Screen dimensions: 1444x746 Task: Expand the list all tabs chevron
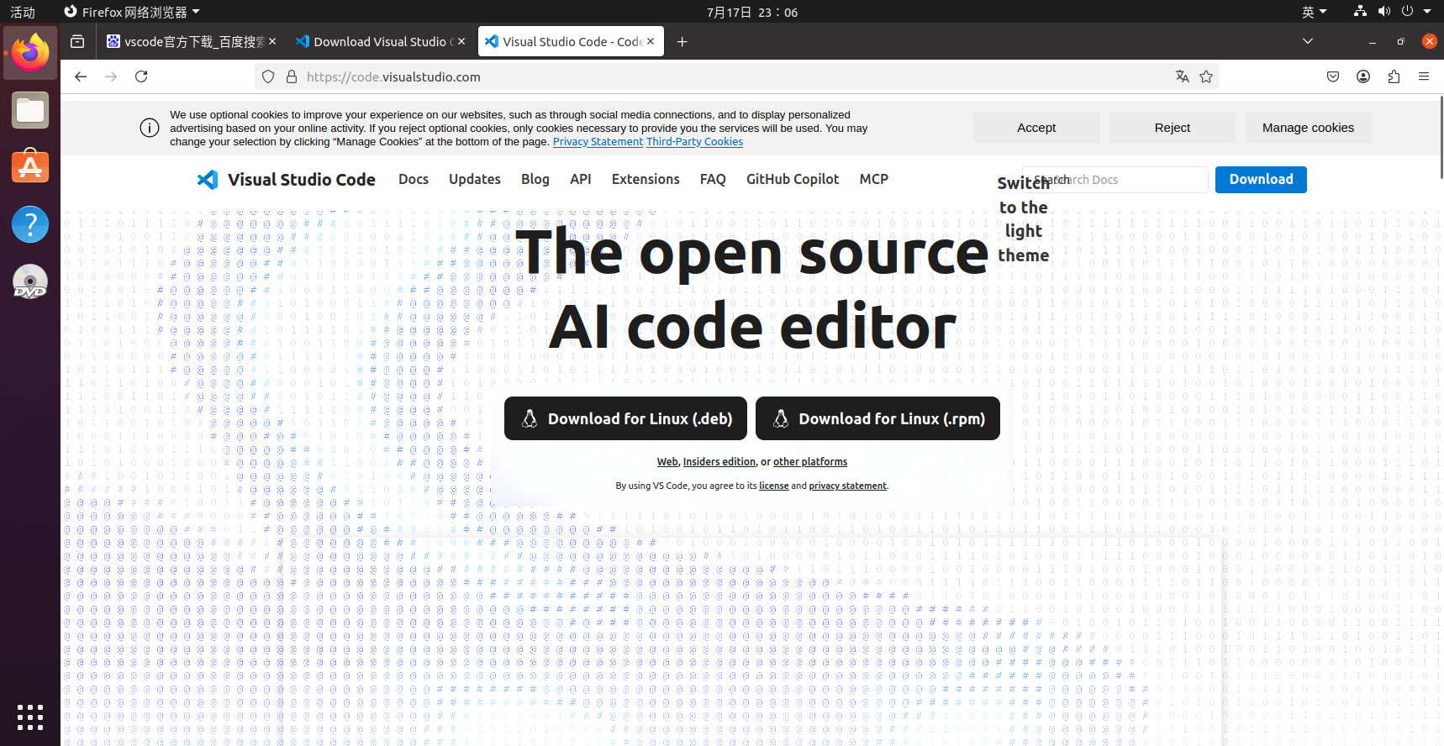pyautogui.click(x=1308, y=41)
